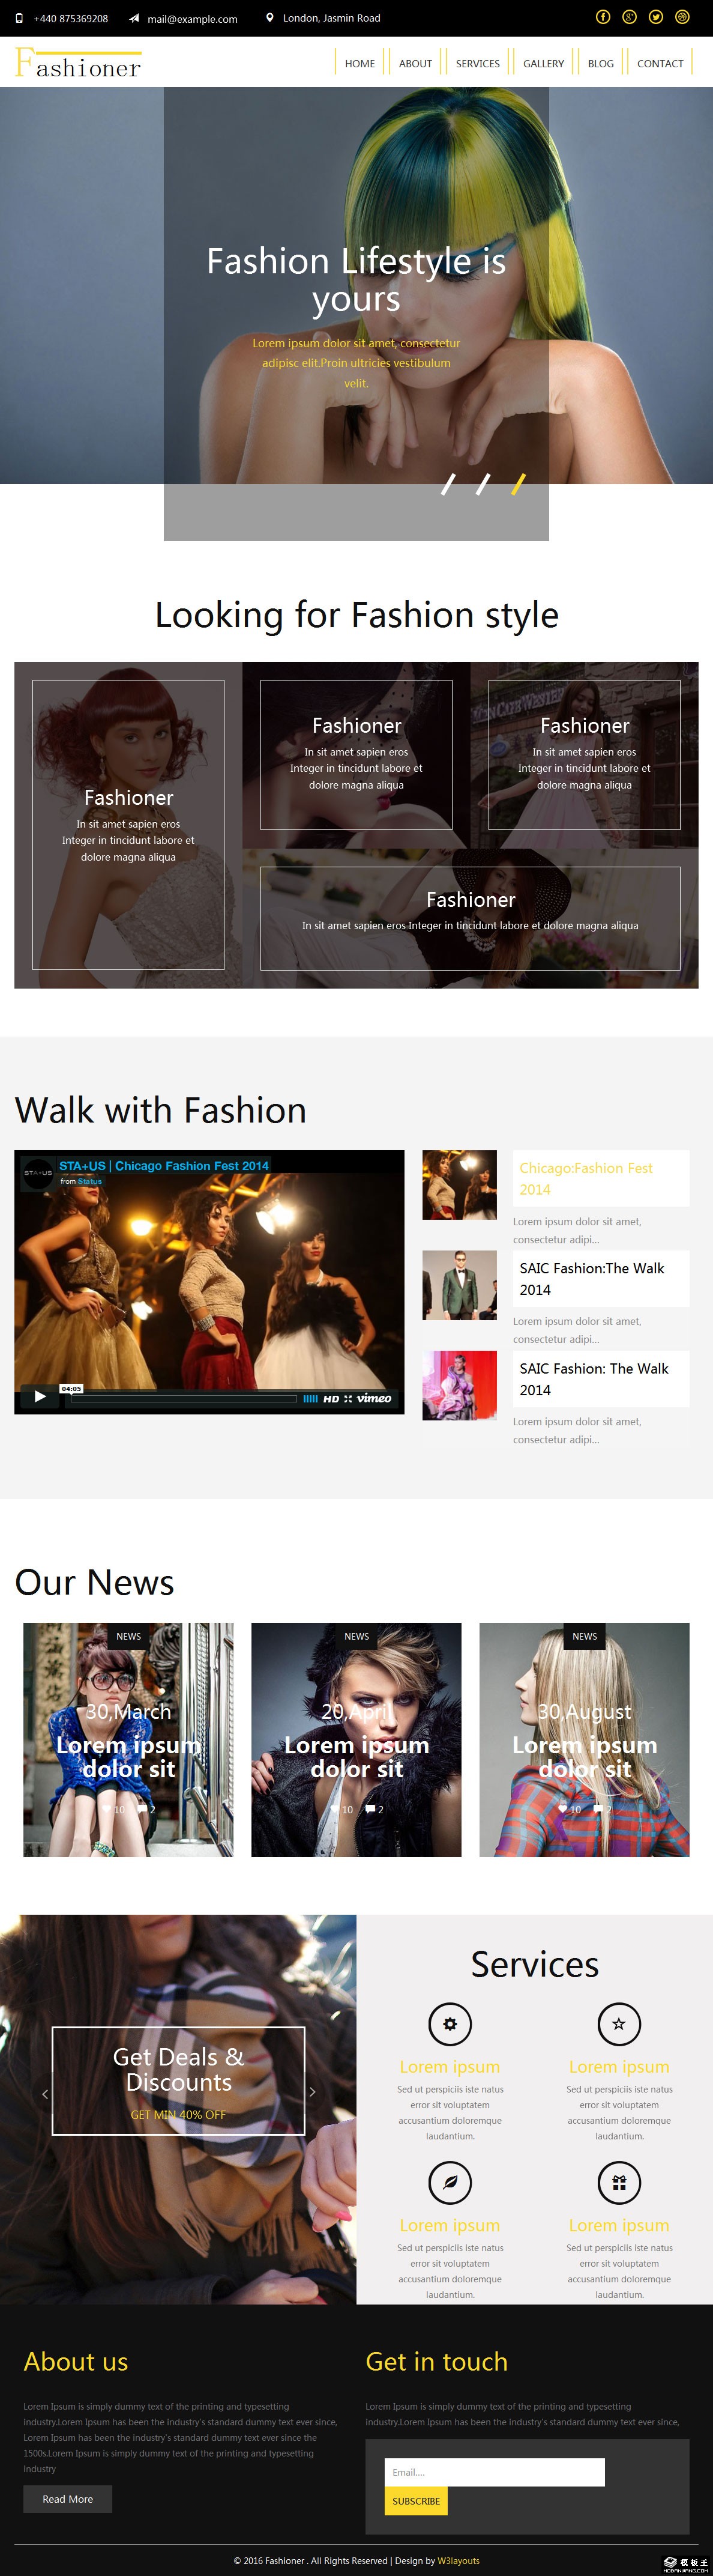Click the Dribbble icon in top bar
Screen dimensions: 713x2576
point(682,17)
